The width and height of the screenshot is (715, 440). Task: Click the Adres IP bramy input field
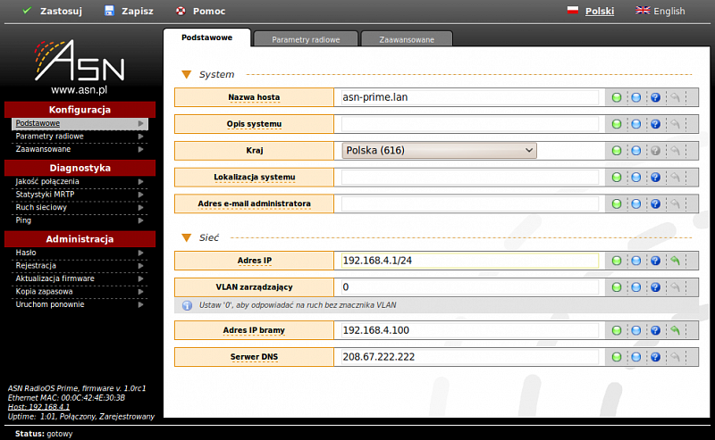click(x=470, y=330)
